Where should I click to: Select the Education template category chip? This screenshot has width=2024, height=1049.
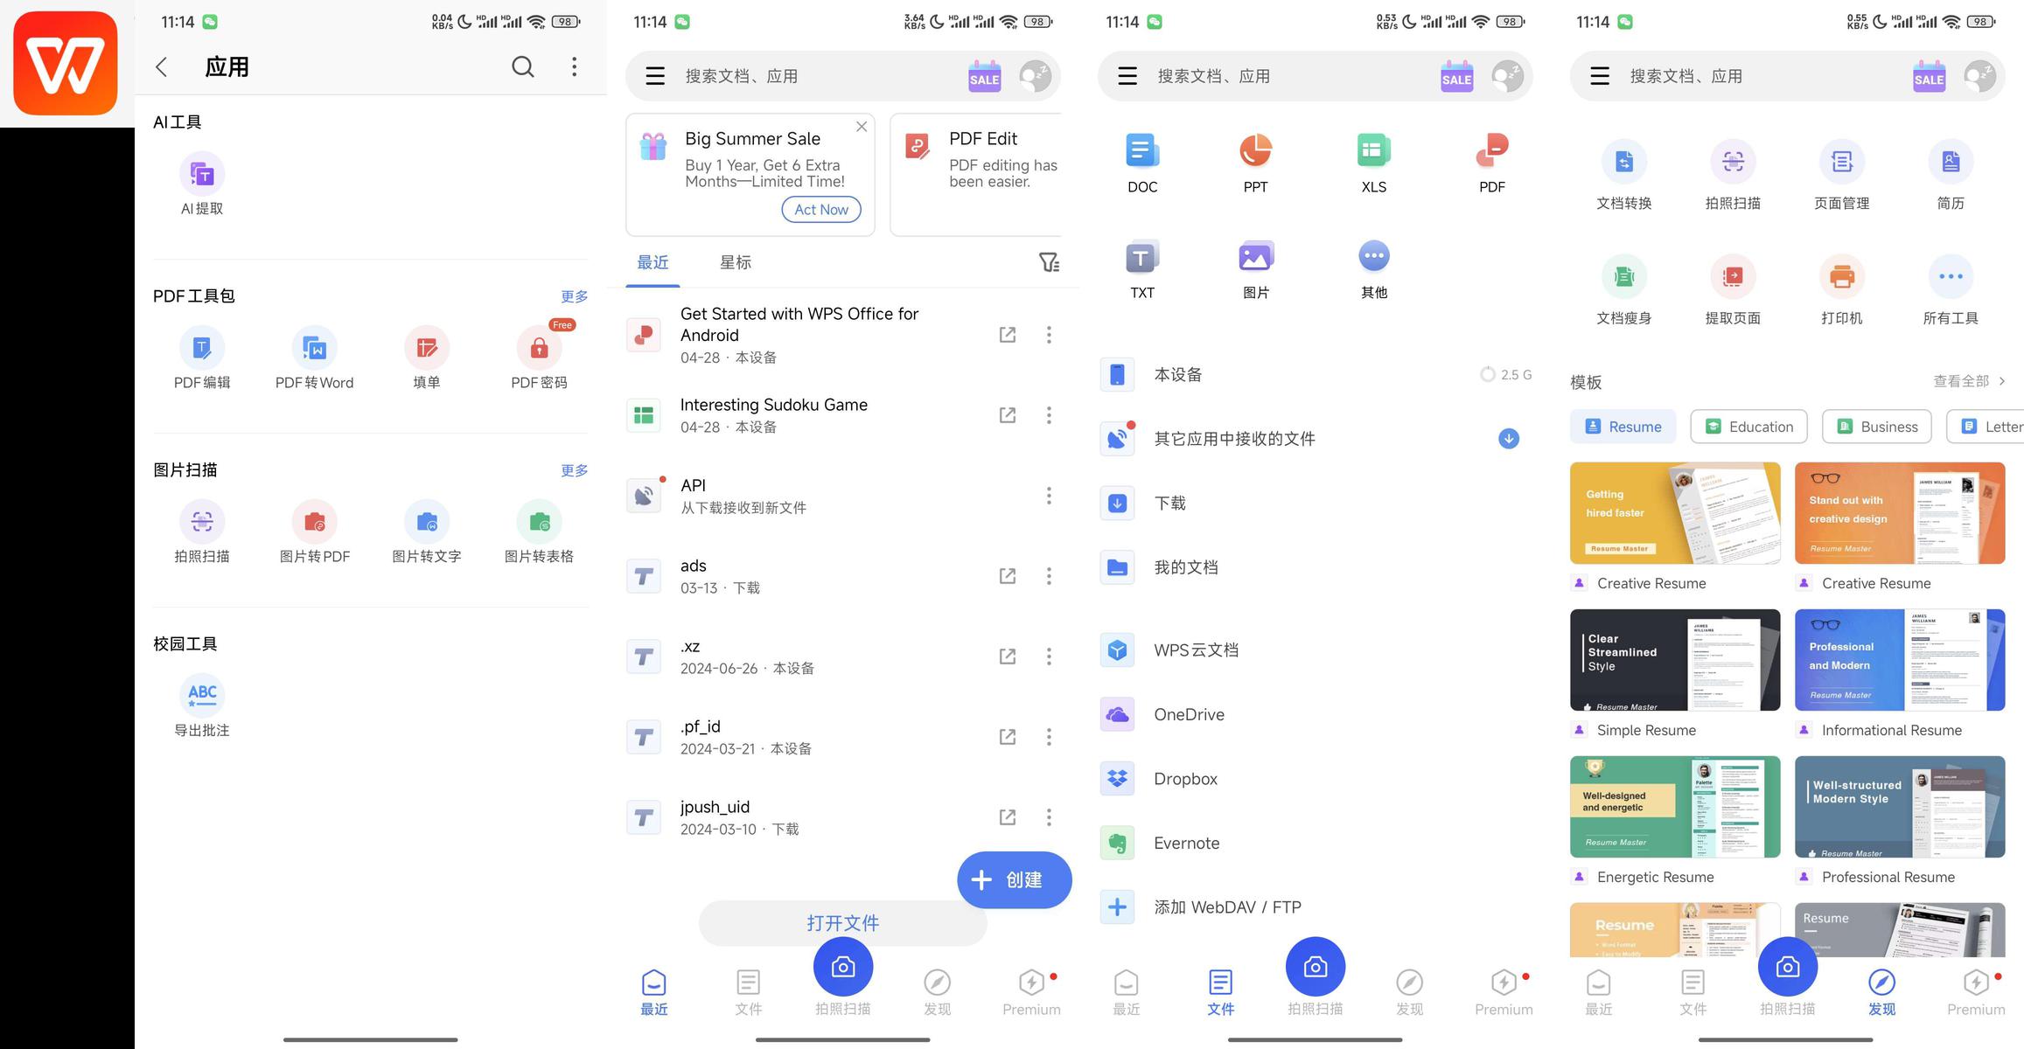tap(1748, 427)
